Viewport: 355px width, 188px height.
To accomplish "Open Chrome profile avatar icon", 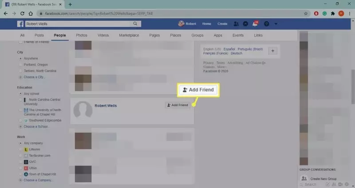I will tap(341, 14).
